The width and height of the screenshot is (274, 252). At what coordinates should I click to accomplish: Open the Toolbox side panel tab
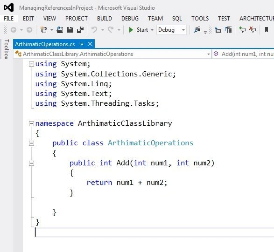point(6,49)
